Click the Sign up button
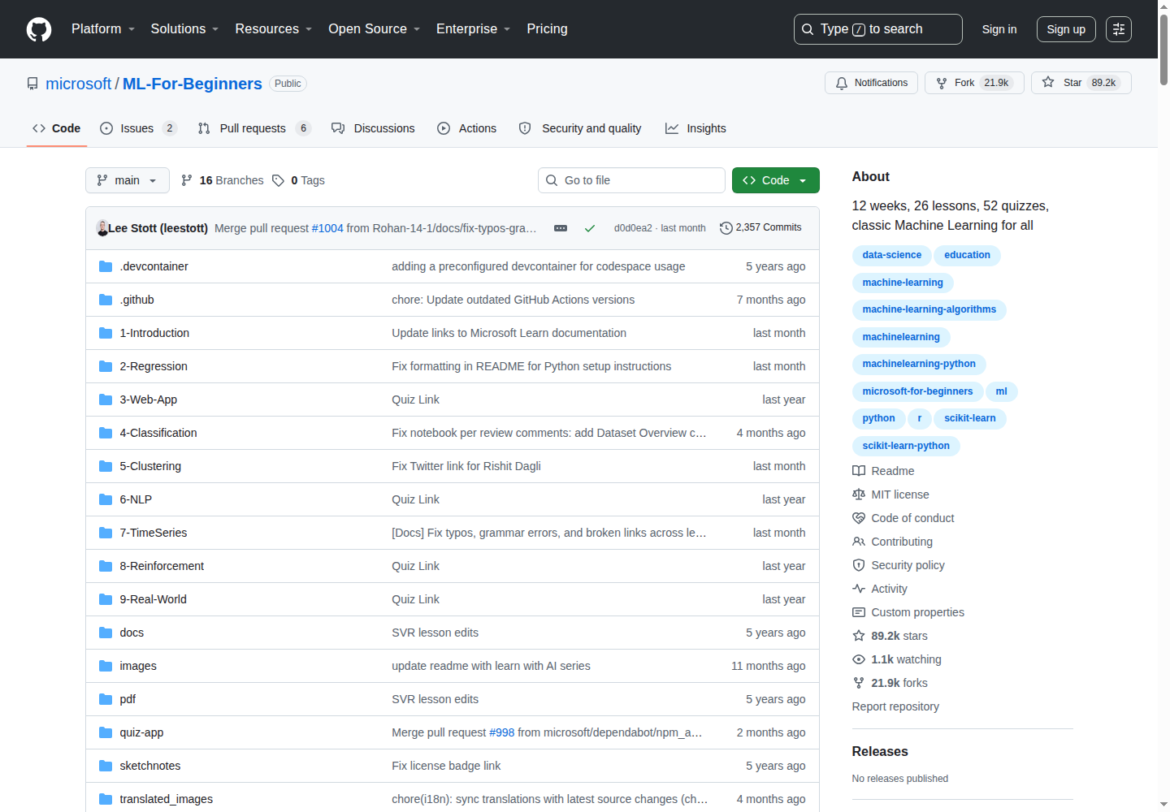This screenshot has height=812, width=1170. [1066, 29]
